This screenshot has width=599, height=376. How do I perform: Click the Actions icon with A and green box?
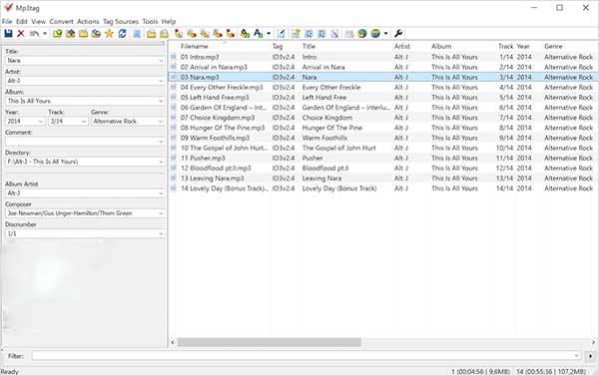click(x=245, y=34)
